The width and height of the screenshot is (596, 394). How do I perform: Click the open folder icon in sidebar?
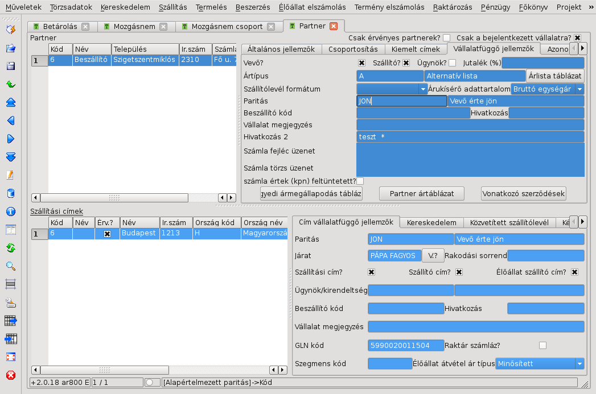coord(10,48)
